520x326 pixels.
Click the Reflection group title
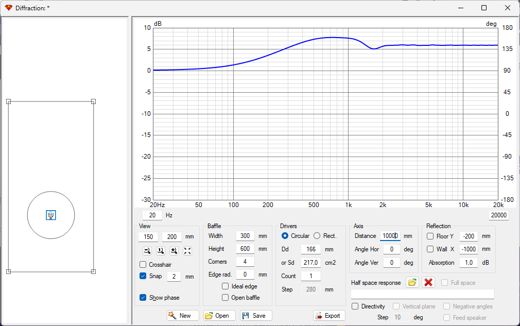point(439,226)
